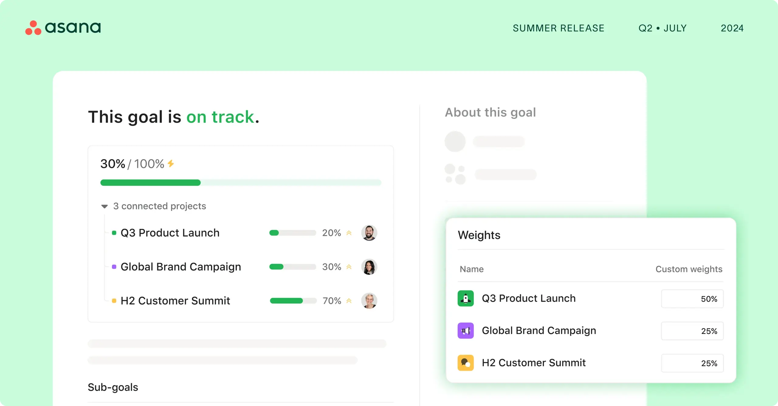778x406 pixels.
Task: Click the SUMMER RELEASE header label
Action: [559, 28]
